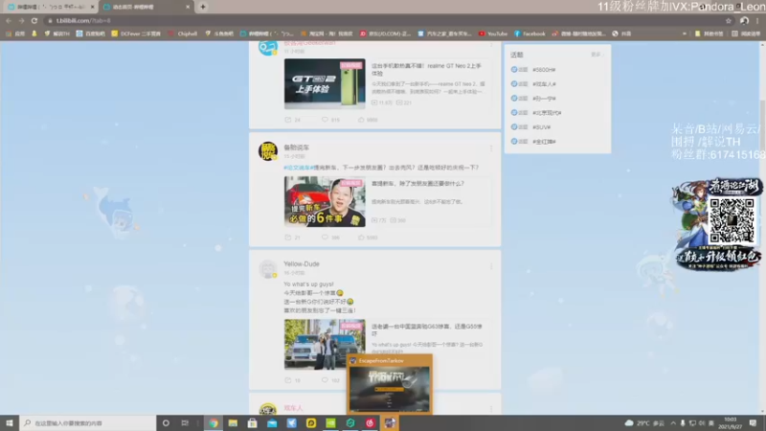This screenshot has width=766, height=431.
Task: Expand the bookmarks overflow chevron
Action: pyautogui.click(x=684, y=34)
